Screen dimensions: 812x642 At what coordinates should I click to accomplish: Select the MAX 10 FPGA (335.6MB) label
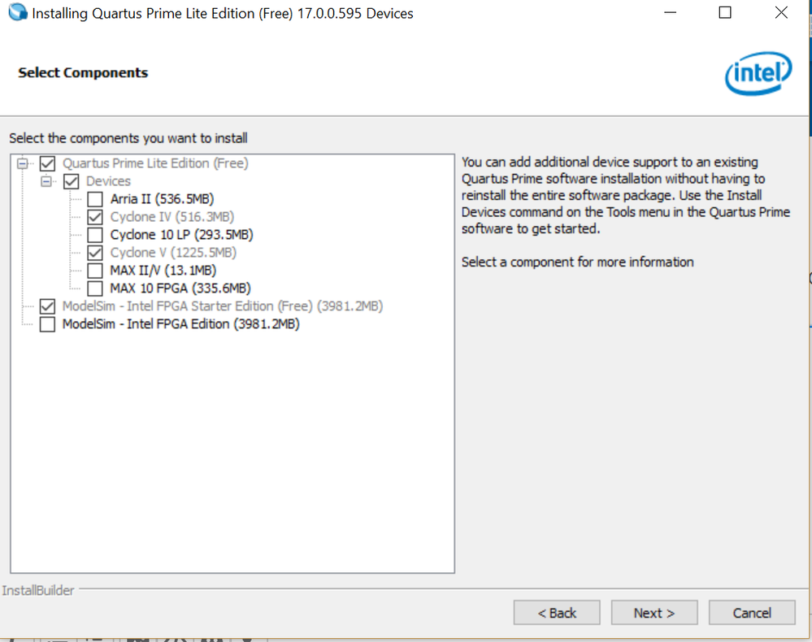(180, 288)
